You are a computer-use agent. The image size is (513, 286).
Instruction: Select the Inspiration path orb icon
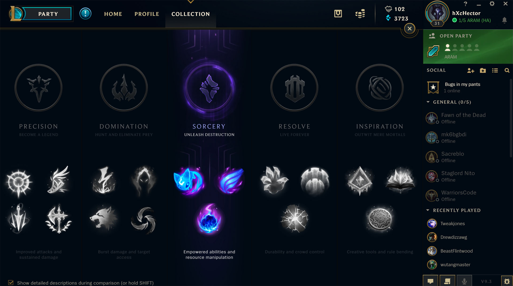pyautogui.click(x=380, y=88)
